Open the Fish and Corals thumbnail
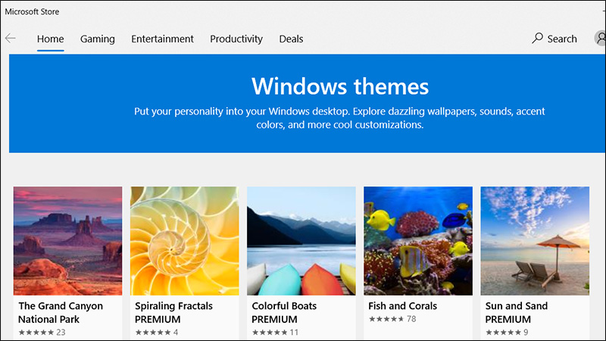This screenshot has height=341, width=606. (x=418, y=241)
